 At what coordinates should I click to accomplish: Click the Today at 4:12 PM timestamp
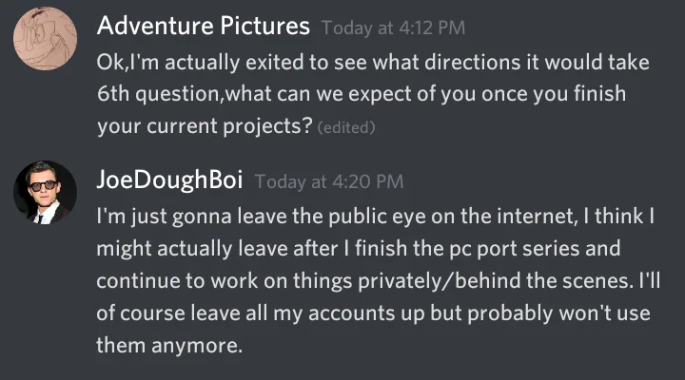(x=394, y=27)
